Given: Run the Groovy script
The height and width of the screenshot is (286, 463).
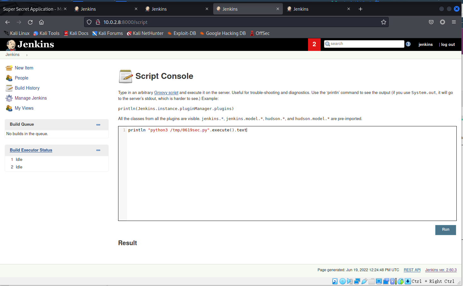Looking at the screenshot, I should coord(446,230).
